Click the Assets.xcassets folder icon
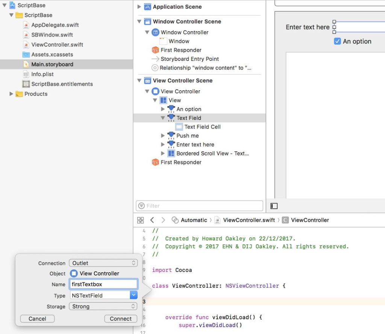The height and width of the screenshot is (334, 385). coord(26,55)
